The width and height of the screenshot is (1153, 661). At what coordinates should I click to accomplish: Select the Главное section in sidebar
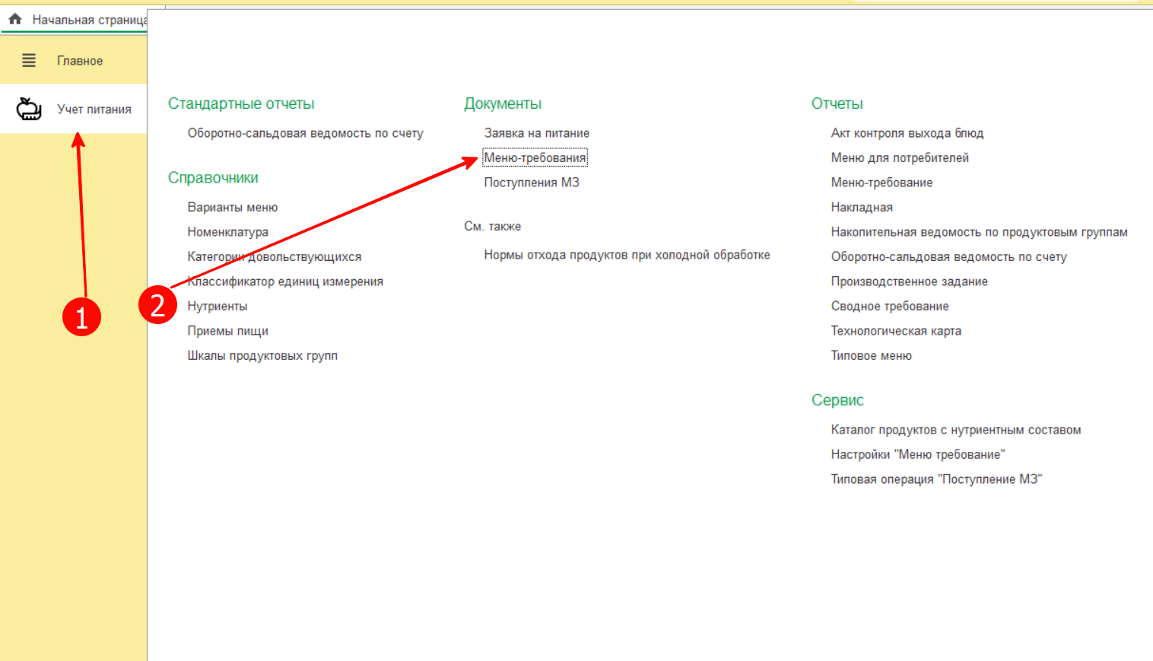click(x=80, y=61)
